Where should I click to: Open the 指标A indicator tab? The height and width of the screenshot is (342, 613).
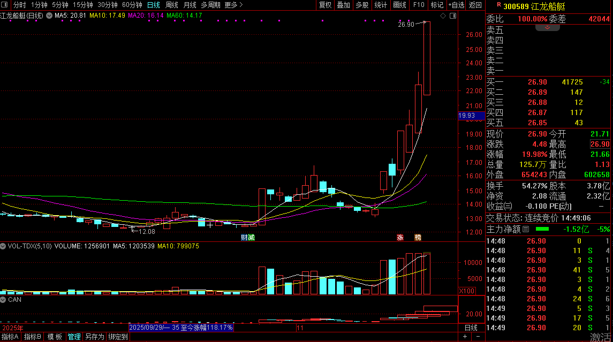click(10, 337)
